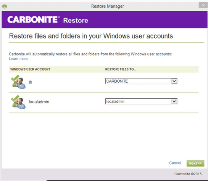Close the Restore Manager window

(203, 5)
